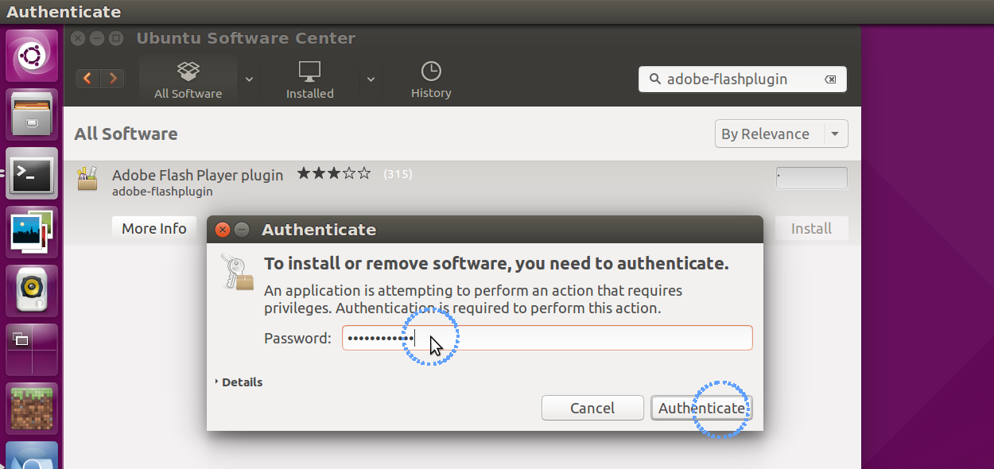
Task: Open the Workspace Switcher in the dock
Action: pyautogui.click(x=33, y=349)
